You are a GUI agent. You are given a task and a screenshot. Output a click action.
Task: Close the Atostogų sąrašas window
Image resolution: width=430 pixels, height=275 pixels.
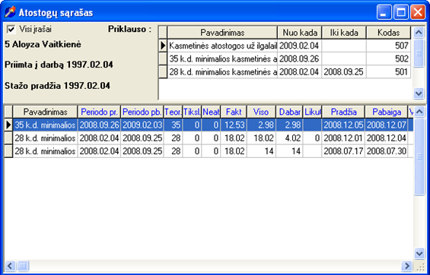(x=418, y=12)
